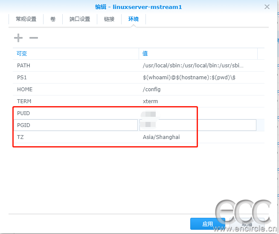Select the 环境 tab

pos(134,19)
